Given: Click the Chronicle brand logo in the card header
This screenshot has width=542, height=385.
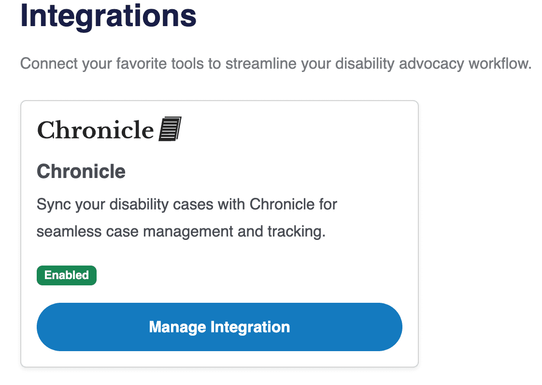Looking at the screenshot, I should tap(109, 129).
